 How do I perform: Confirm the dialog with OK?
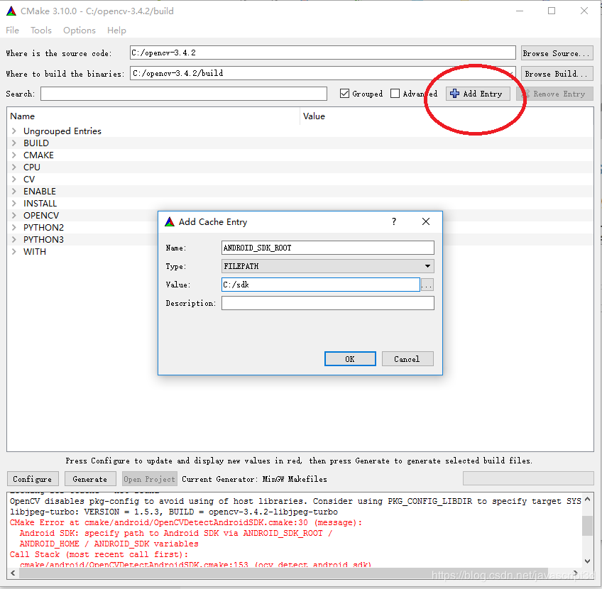pos(350,359)
